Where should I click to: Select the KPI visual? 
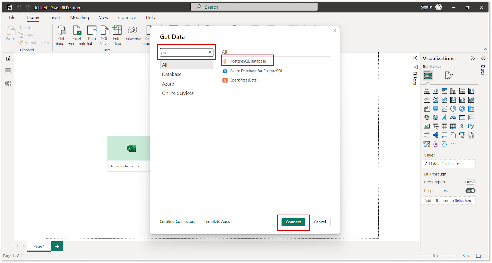point(427,126)
